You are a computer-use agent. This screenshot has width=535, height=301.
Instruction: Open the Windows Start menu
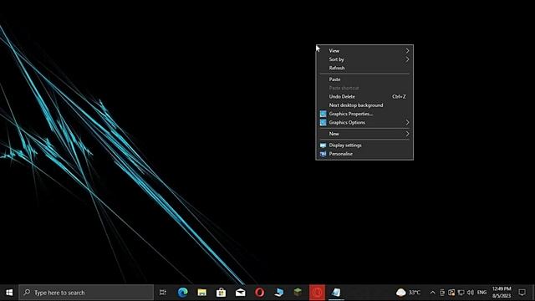(x=9, y=293)
